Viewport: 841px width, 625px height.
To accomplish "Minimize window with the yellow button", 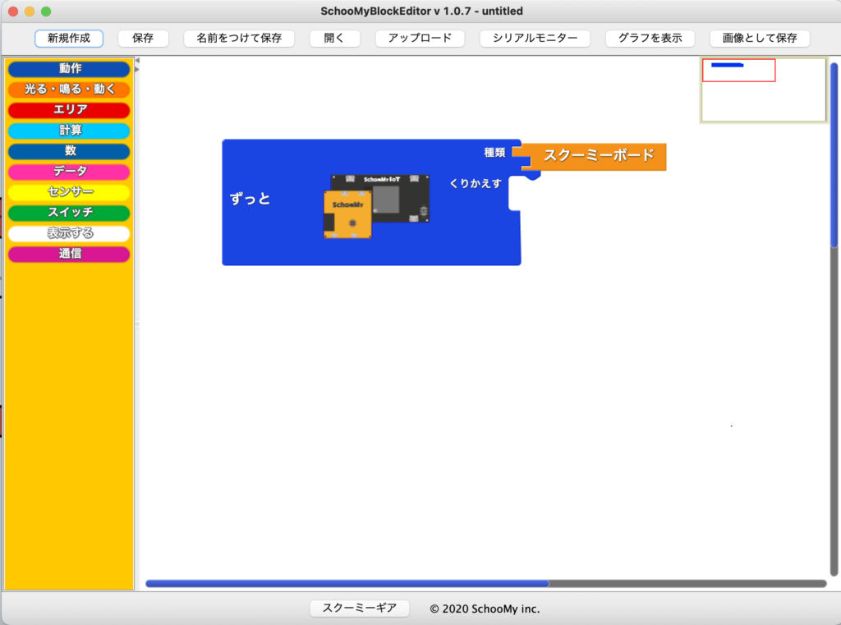I will click(x=30, y=11).
